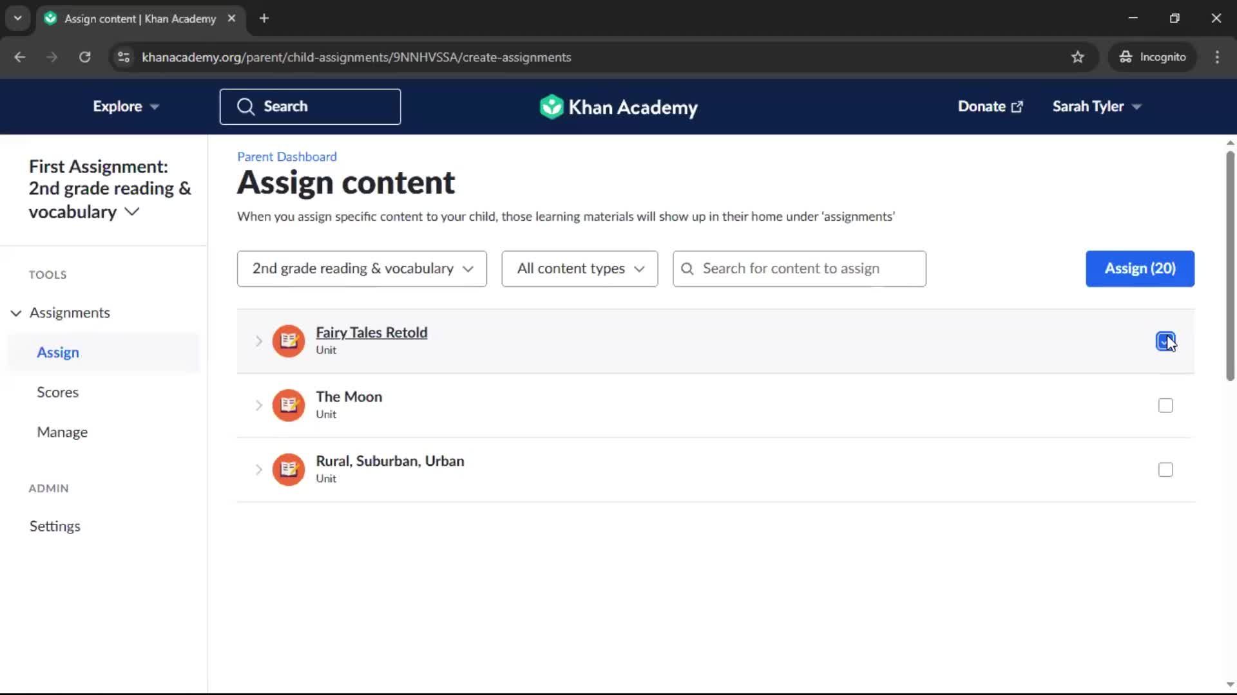Uncheck the Fairy Tales Retold checkbox
The image size is (1237, 695).
[x=1165, y=341]
